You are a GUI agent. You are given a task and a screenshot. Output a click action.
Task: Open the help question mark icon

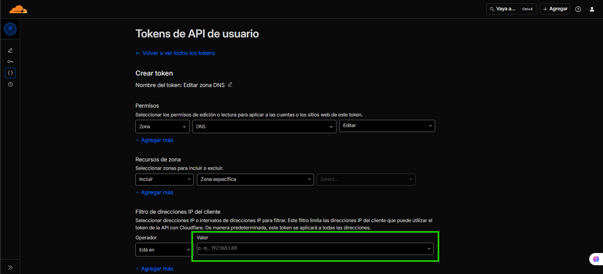[x=578, y=9]
